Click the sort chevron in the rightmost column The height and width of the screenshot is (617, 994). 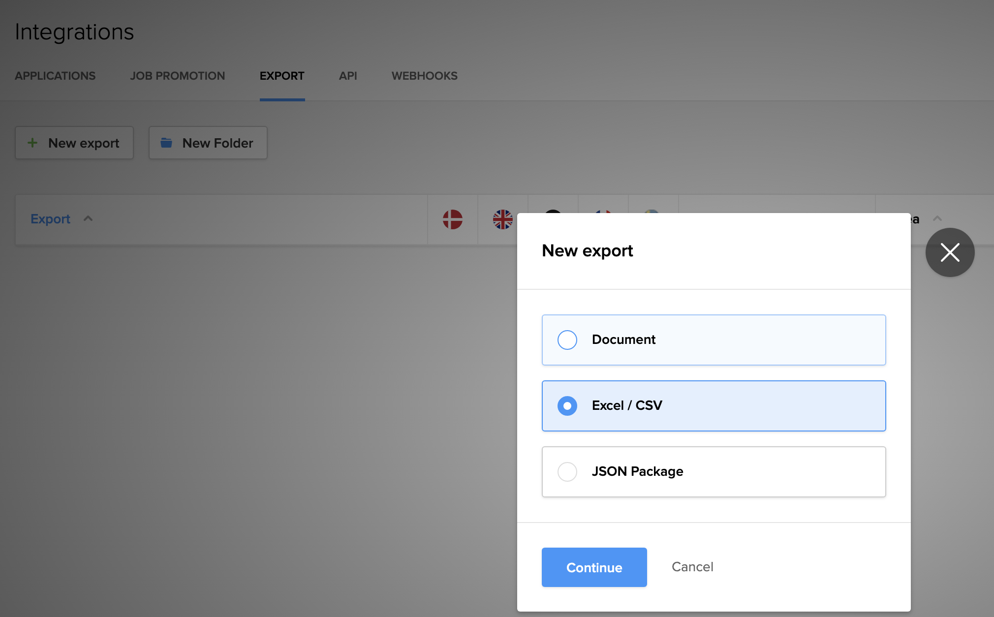coord(937,219)
